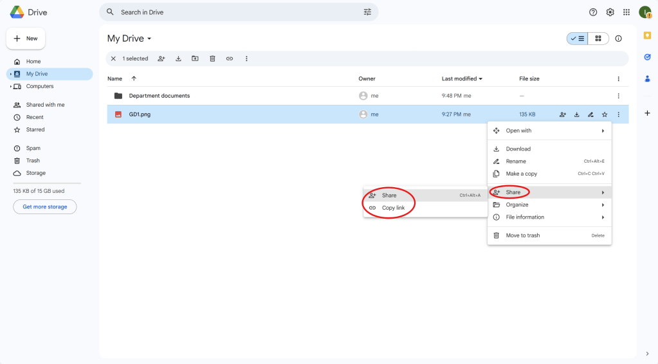Click the copy link icon in toolbar
Screen dimensions: 658x364
point(229,59)
